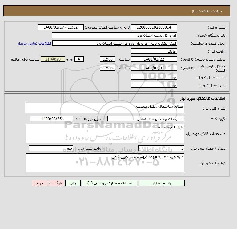Click the unit of measure field قلم
The height and width of the screenshot is (229, 237).
[51, 148]
